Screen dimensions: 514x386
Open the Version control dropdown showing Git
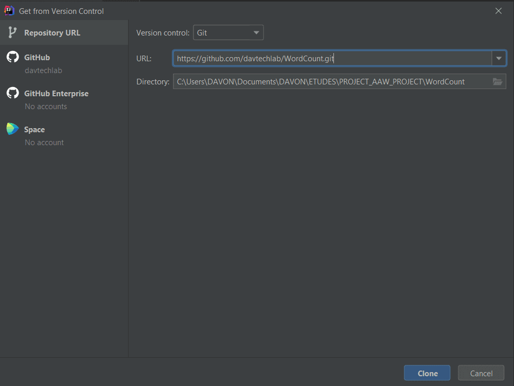click(228, 32)
